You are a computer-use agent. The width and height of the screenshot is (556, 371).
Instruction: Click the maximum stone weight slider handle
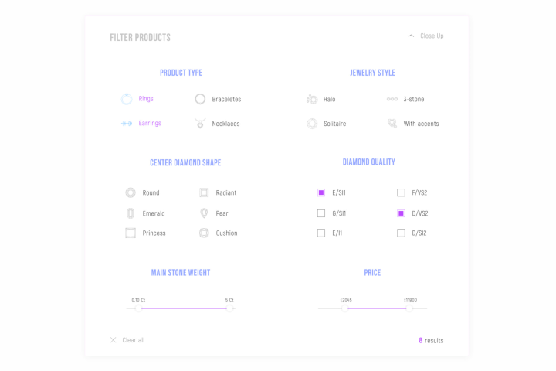[229, 308]
